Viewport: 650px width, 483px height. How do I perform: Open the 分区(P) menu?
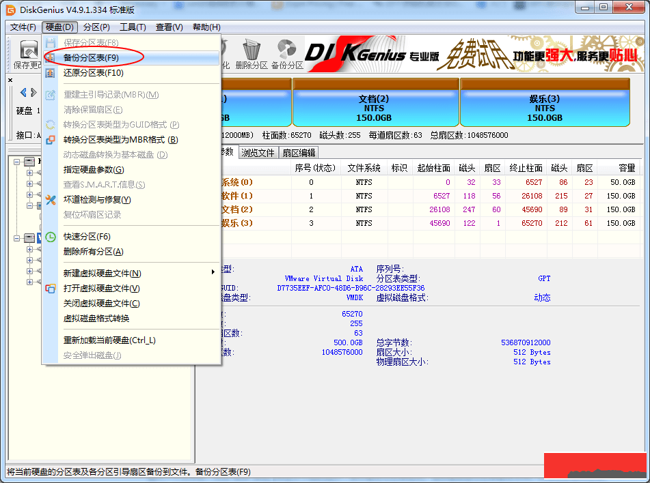click(96, 27)
